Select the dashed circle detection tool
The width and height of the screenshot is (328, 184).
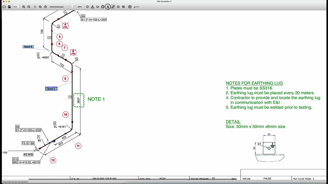35,7
